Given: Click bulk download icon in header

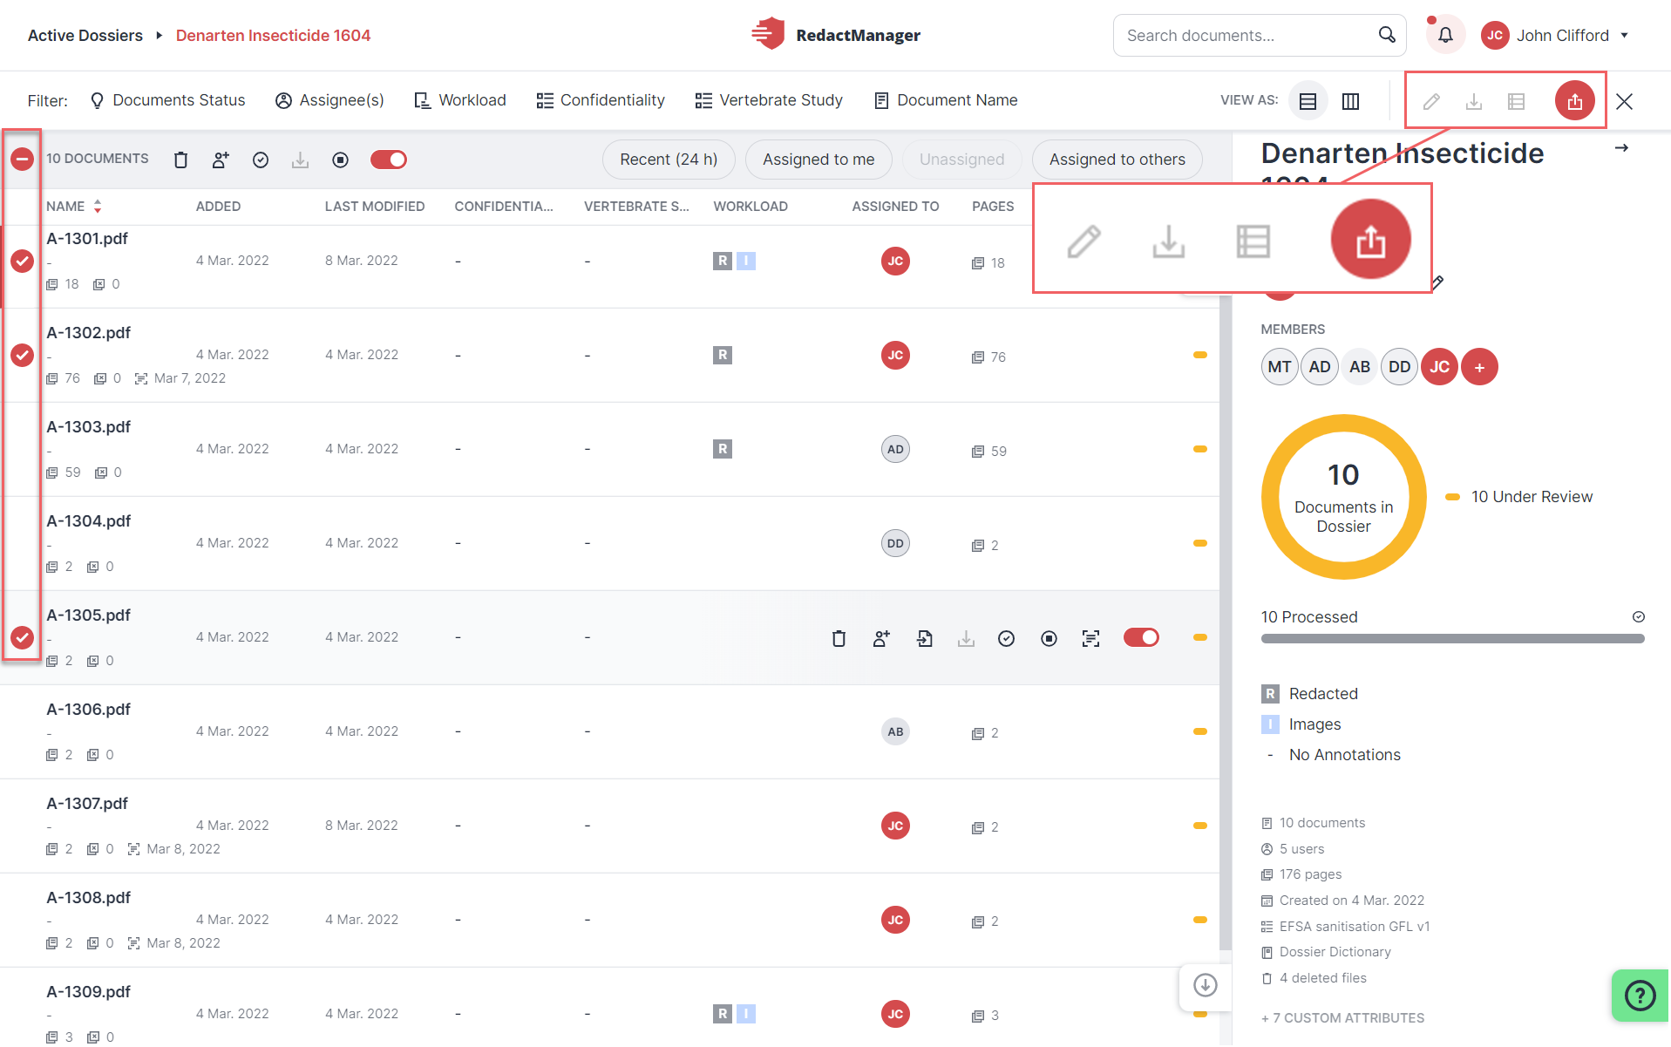Looking at the screenshot, I should [x=301, y=160].
